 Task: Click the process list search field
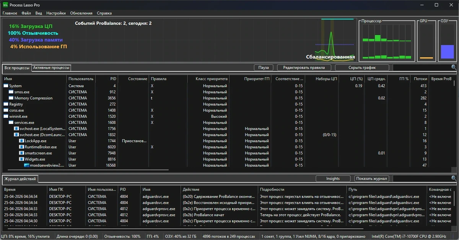point(422,68)
